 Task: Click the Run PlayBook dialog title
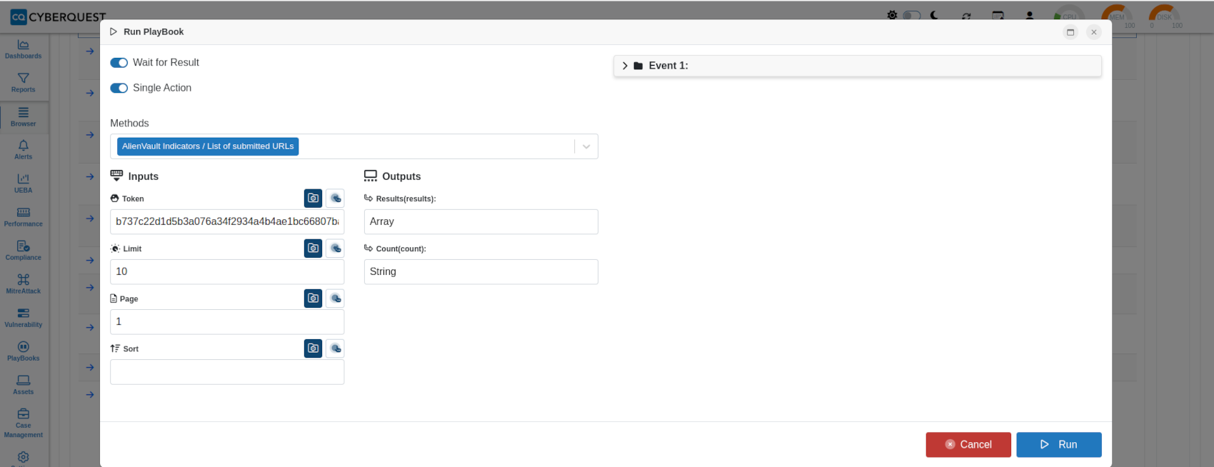click(x=154, y=32)
